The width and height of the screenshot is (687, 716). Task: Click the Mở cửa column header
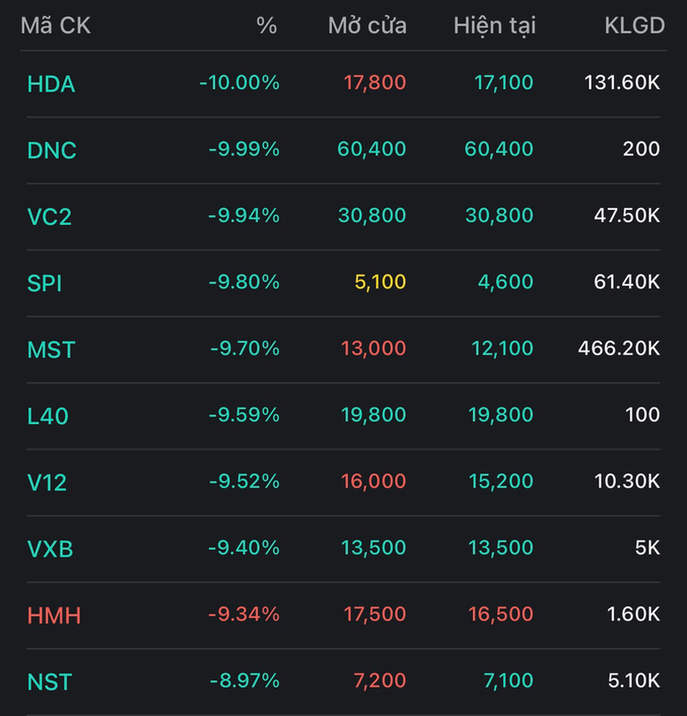367,26
